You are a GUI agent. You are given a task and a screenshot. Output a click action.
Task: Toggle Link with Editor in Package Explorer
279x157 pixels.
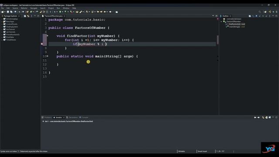click(28, 16)
